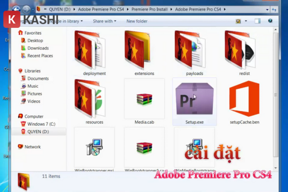Screen dimensions: 288x192
Task: Select QUYEN (D:) drive in sidebar
Action: pos(38,132)
